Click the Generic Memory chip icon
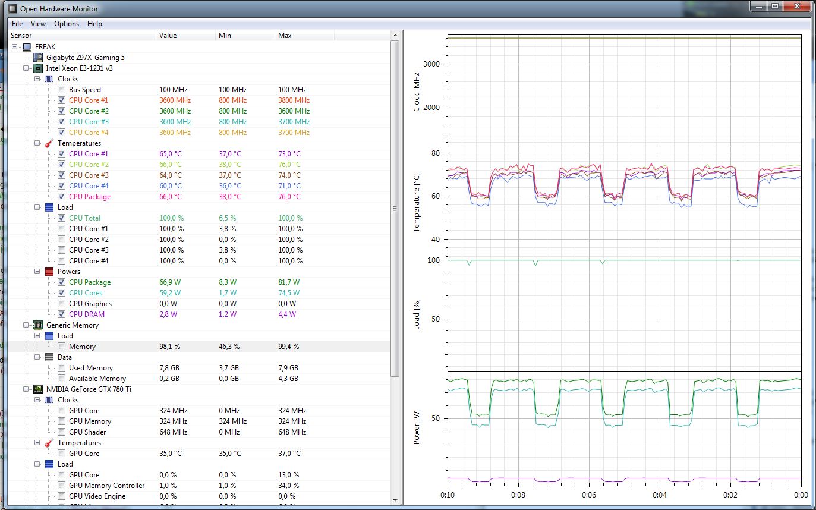Viewport: 816px width, 510px height. click(38, 325)
